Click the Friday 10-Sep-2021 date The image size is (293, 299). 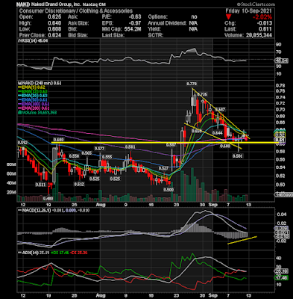[x=248, y=10]
